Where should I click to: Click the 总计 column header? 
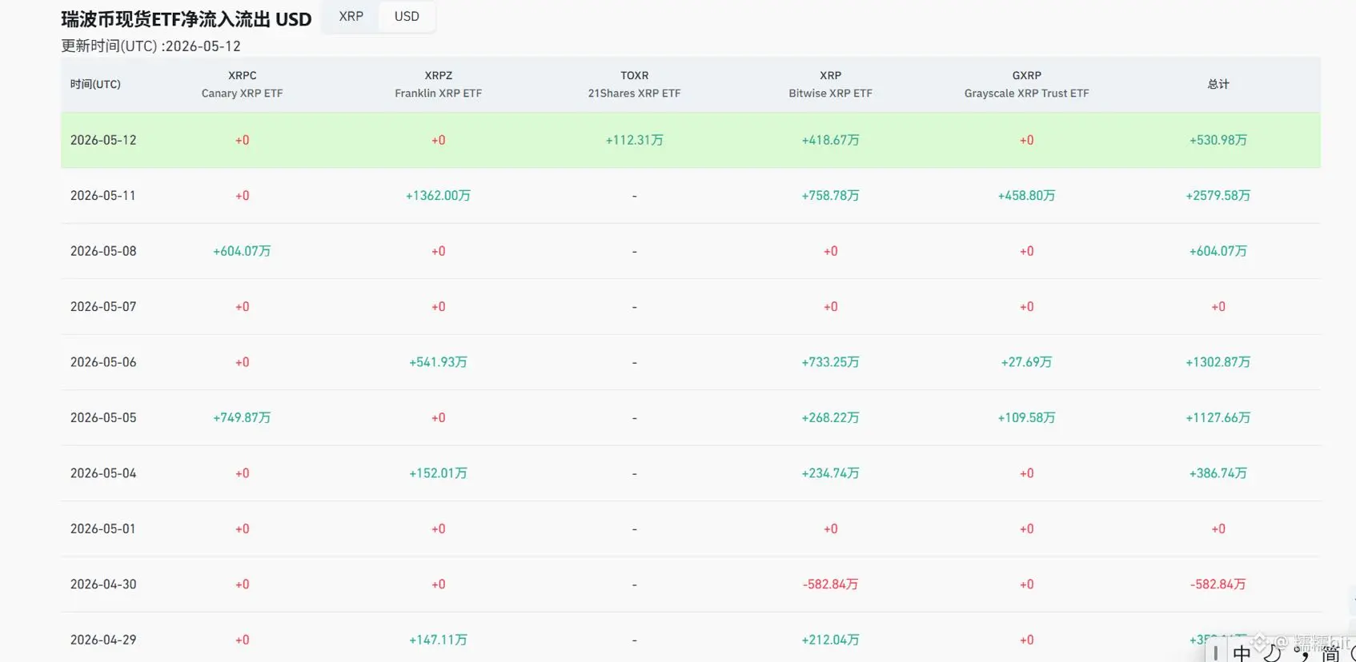[x=1218, y=84]
